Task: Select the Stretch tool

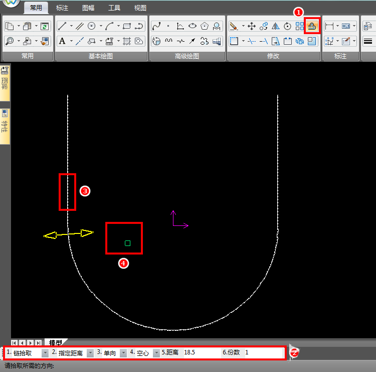Action: point(276,41)
